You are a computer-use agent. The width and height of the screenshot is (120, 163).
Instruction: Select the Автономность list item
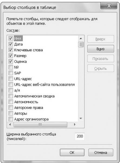click(26, 102)
